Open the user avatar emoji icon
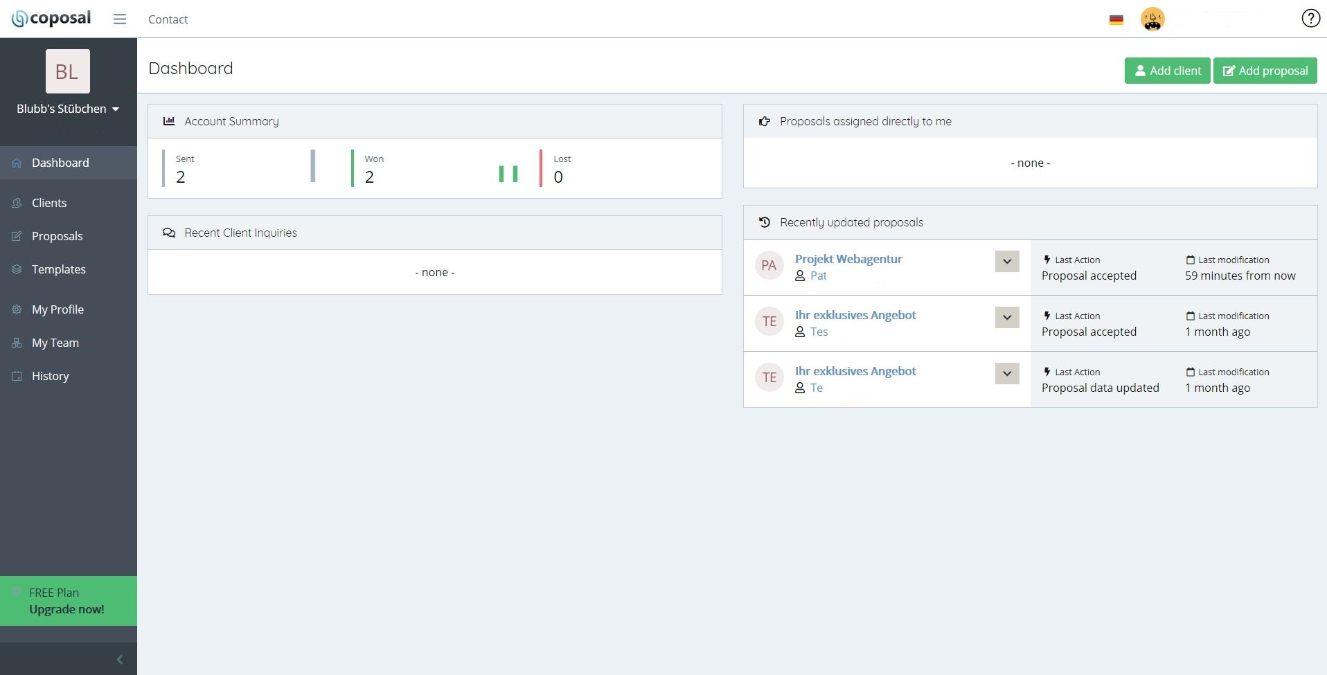This screenshot has height=675, width=1327. click(x=1152, y=19)
